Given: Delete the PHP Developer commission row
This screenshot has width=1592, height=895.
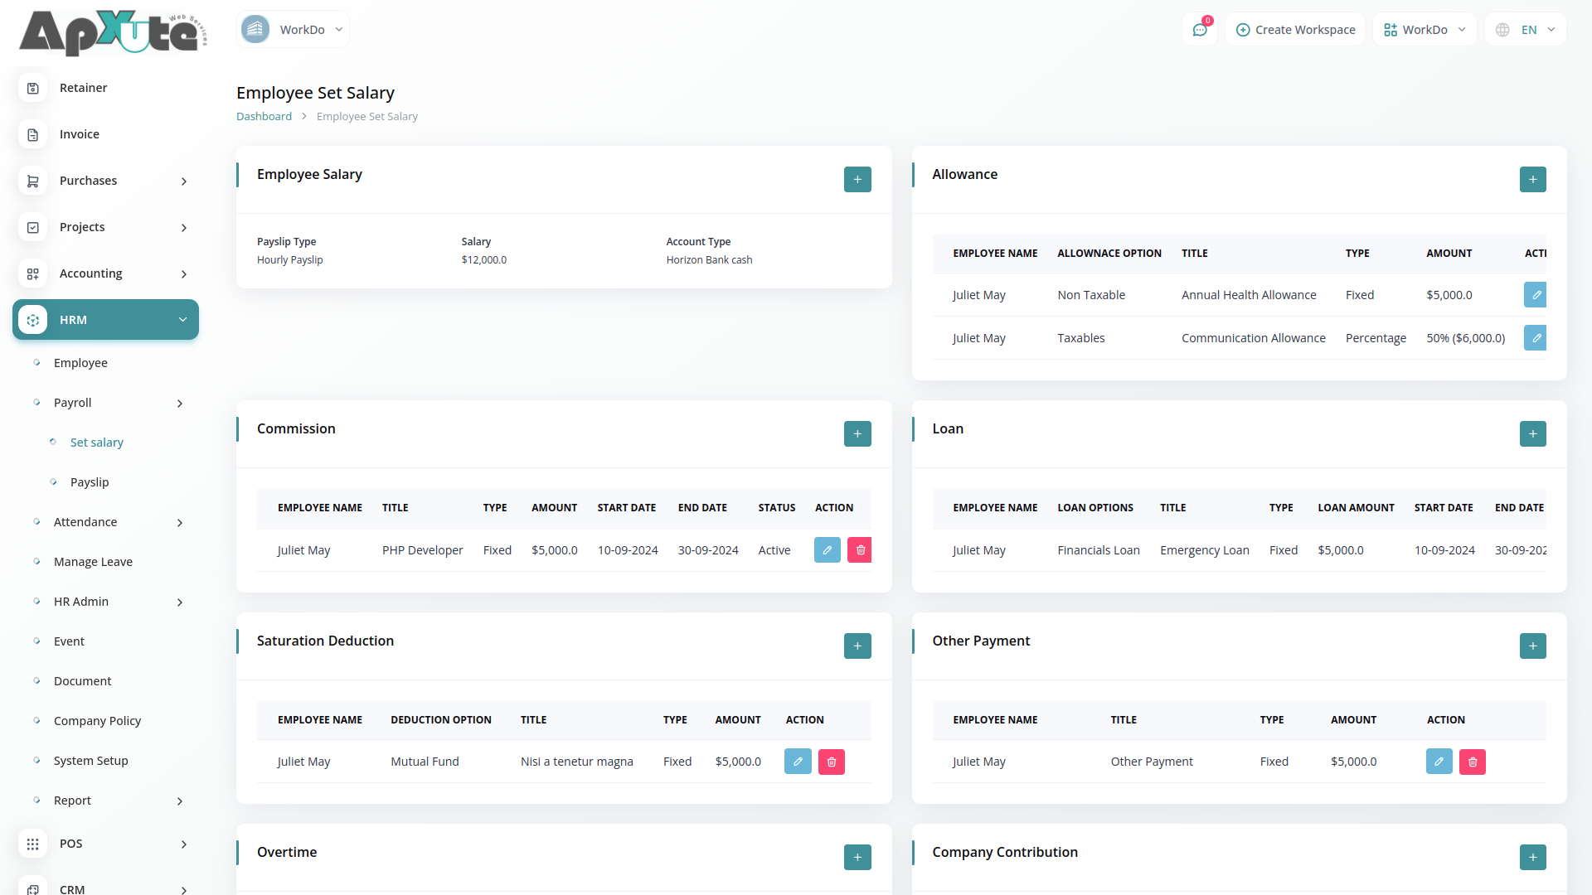Looking at the screenshot, I should point(860,550).
